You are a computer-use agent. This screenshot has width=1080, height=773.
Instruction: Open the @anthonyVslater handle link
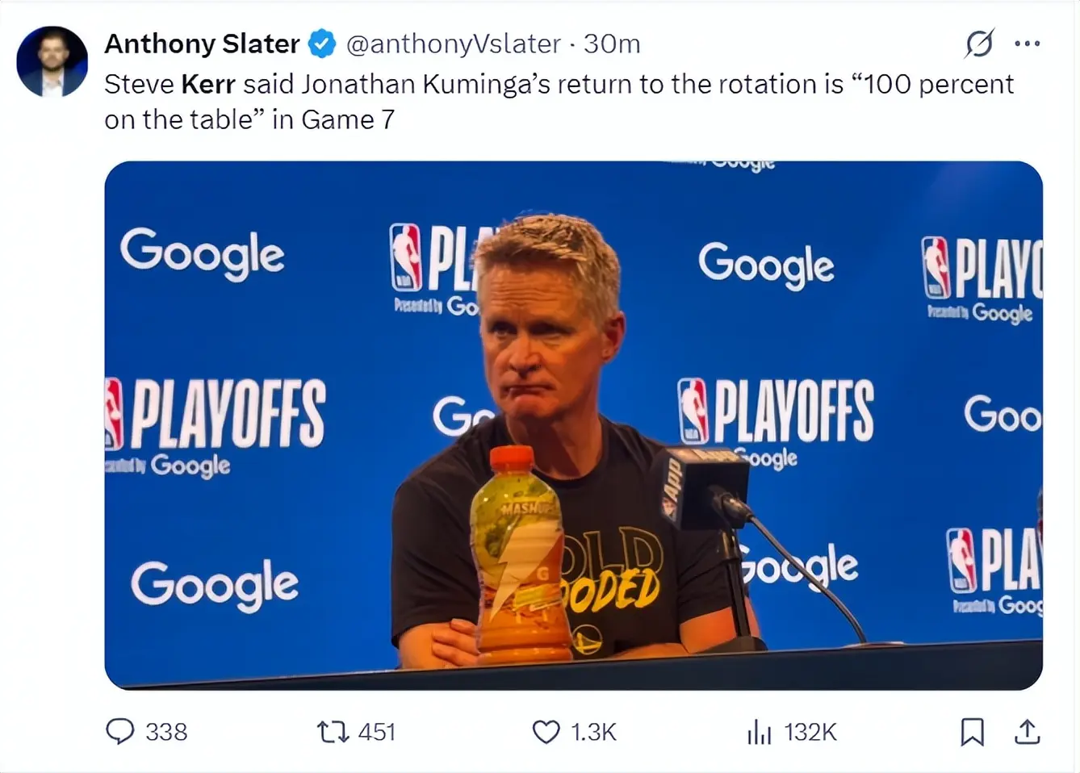click(x=453, y=44)
